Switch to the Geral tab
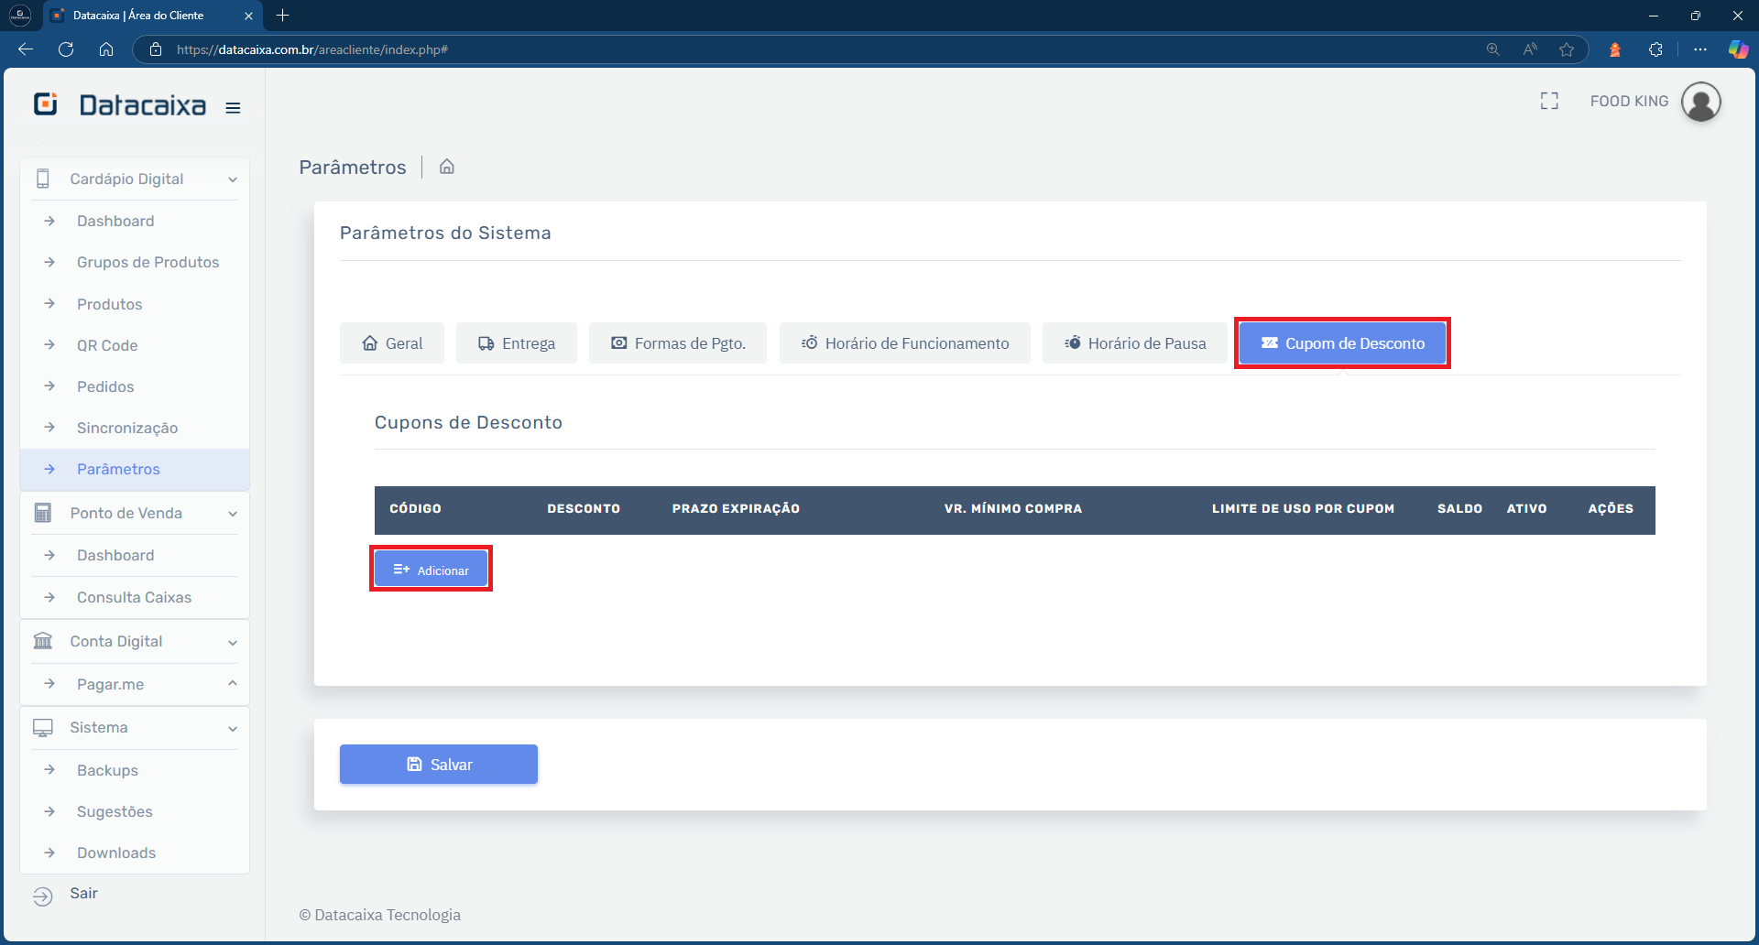This screenshot has width=1759, height=945. point(391,342)
